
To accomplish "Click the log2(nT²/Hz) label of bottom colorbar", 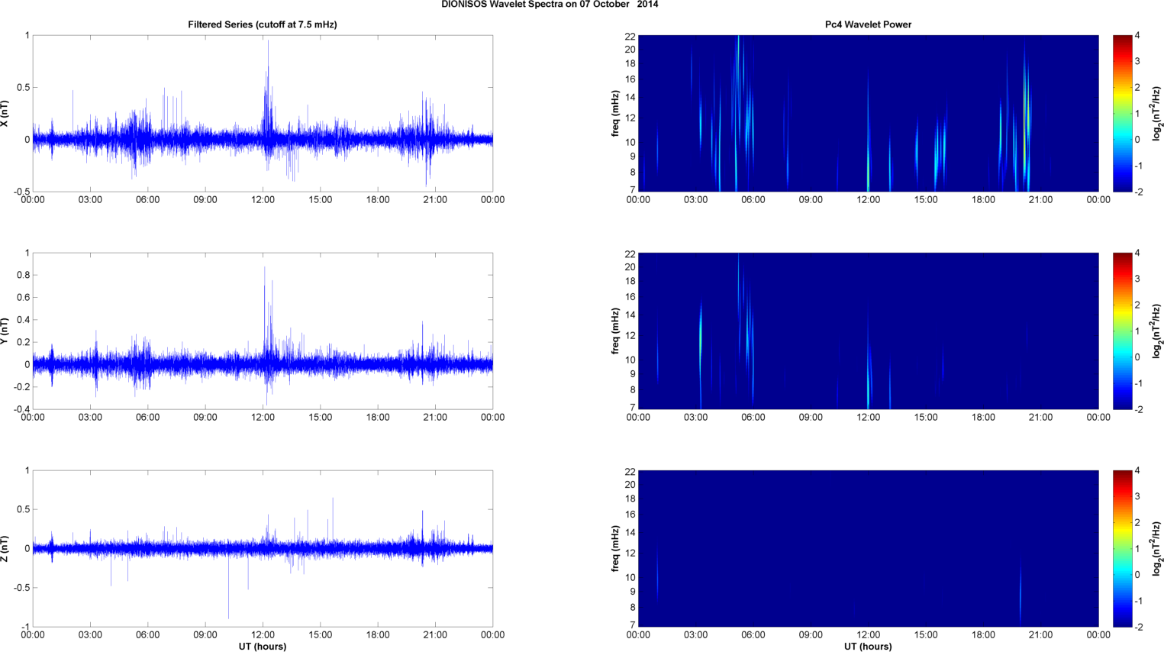I will (x=1156, y=548).
